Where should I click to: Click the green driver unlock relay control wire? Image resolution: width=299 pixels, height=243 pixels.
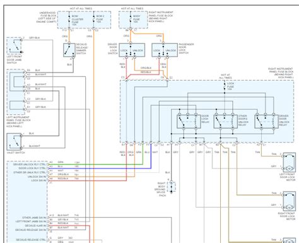97,165
